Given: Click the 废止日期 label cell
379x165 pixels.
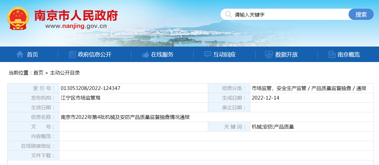Looking at the screenshot, I should 229,107.
